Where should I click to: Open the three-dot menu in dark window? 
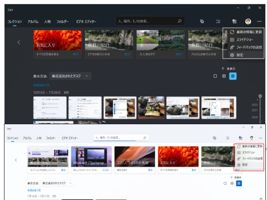coord(260,21)
